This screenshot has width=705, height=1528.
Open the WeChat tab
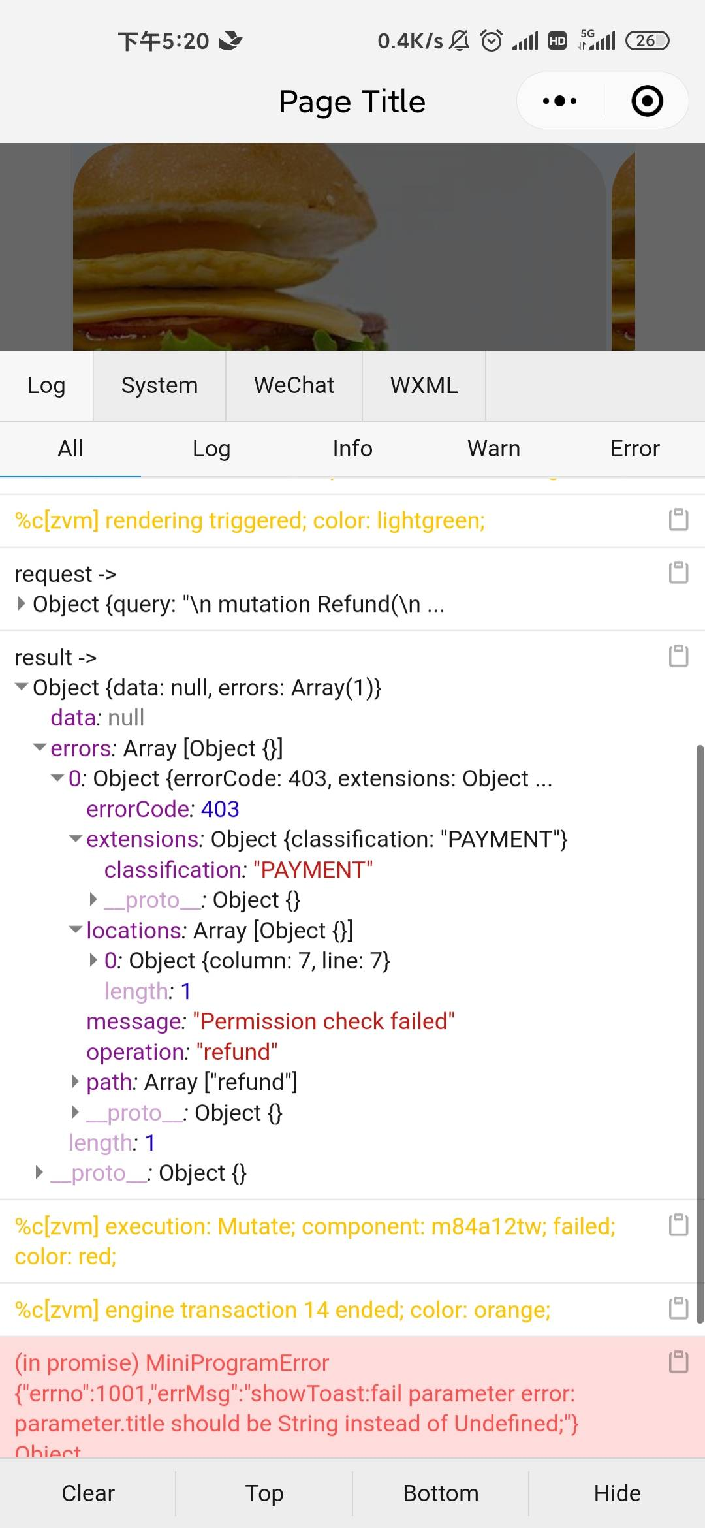coord(294,385)
